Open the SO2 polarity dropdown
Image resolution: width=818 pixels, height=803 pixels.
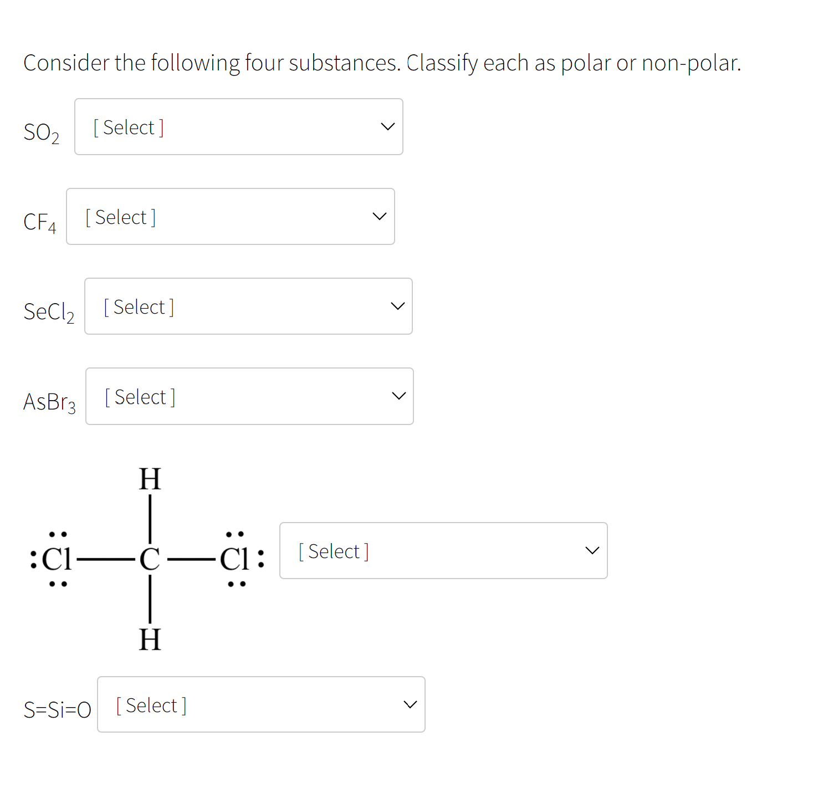(238, 126)
